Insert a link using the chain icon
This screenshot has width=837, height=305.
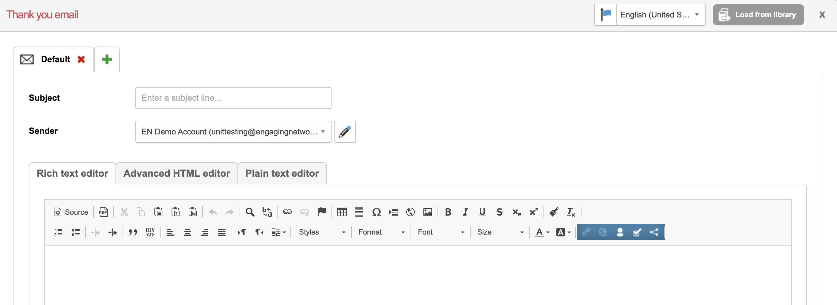tap(287, 212)
